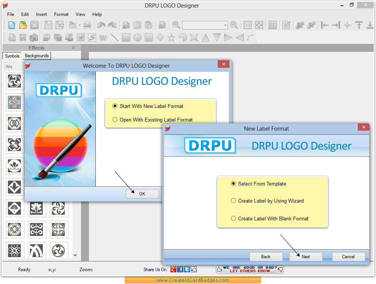Switch to the Backgrounds tab
This screenshot has height=284, width=376.
[x=37, y=56]
